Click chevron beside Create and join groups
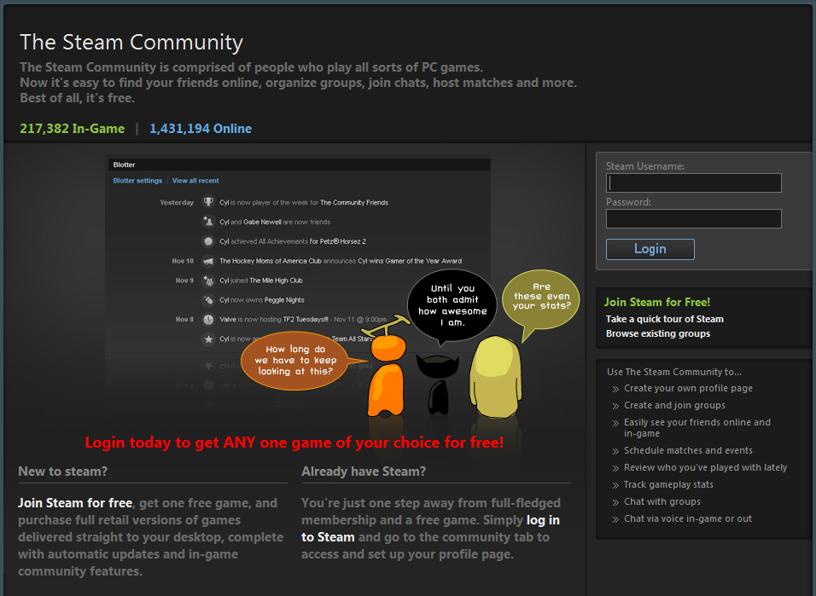 (x=615, y=406)
